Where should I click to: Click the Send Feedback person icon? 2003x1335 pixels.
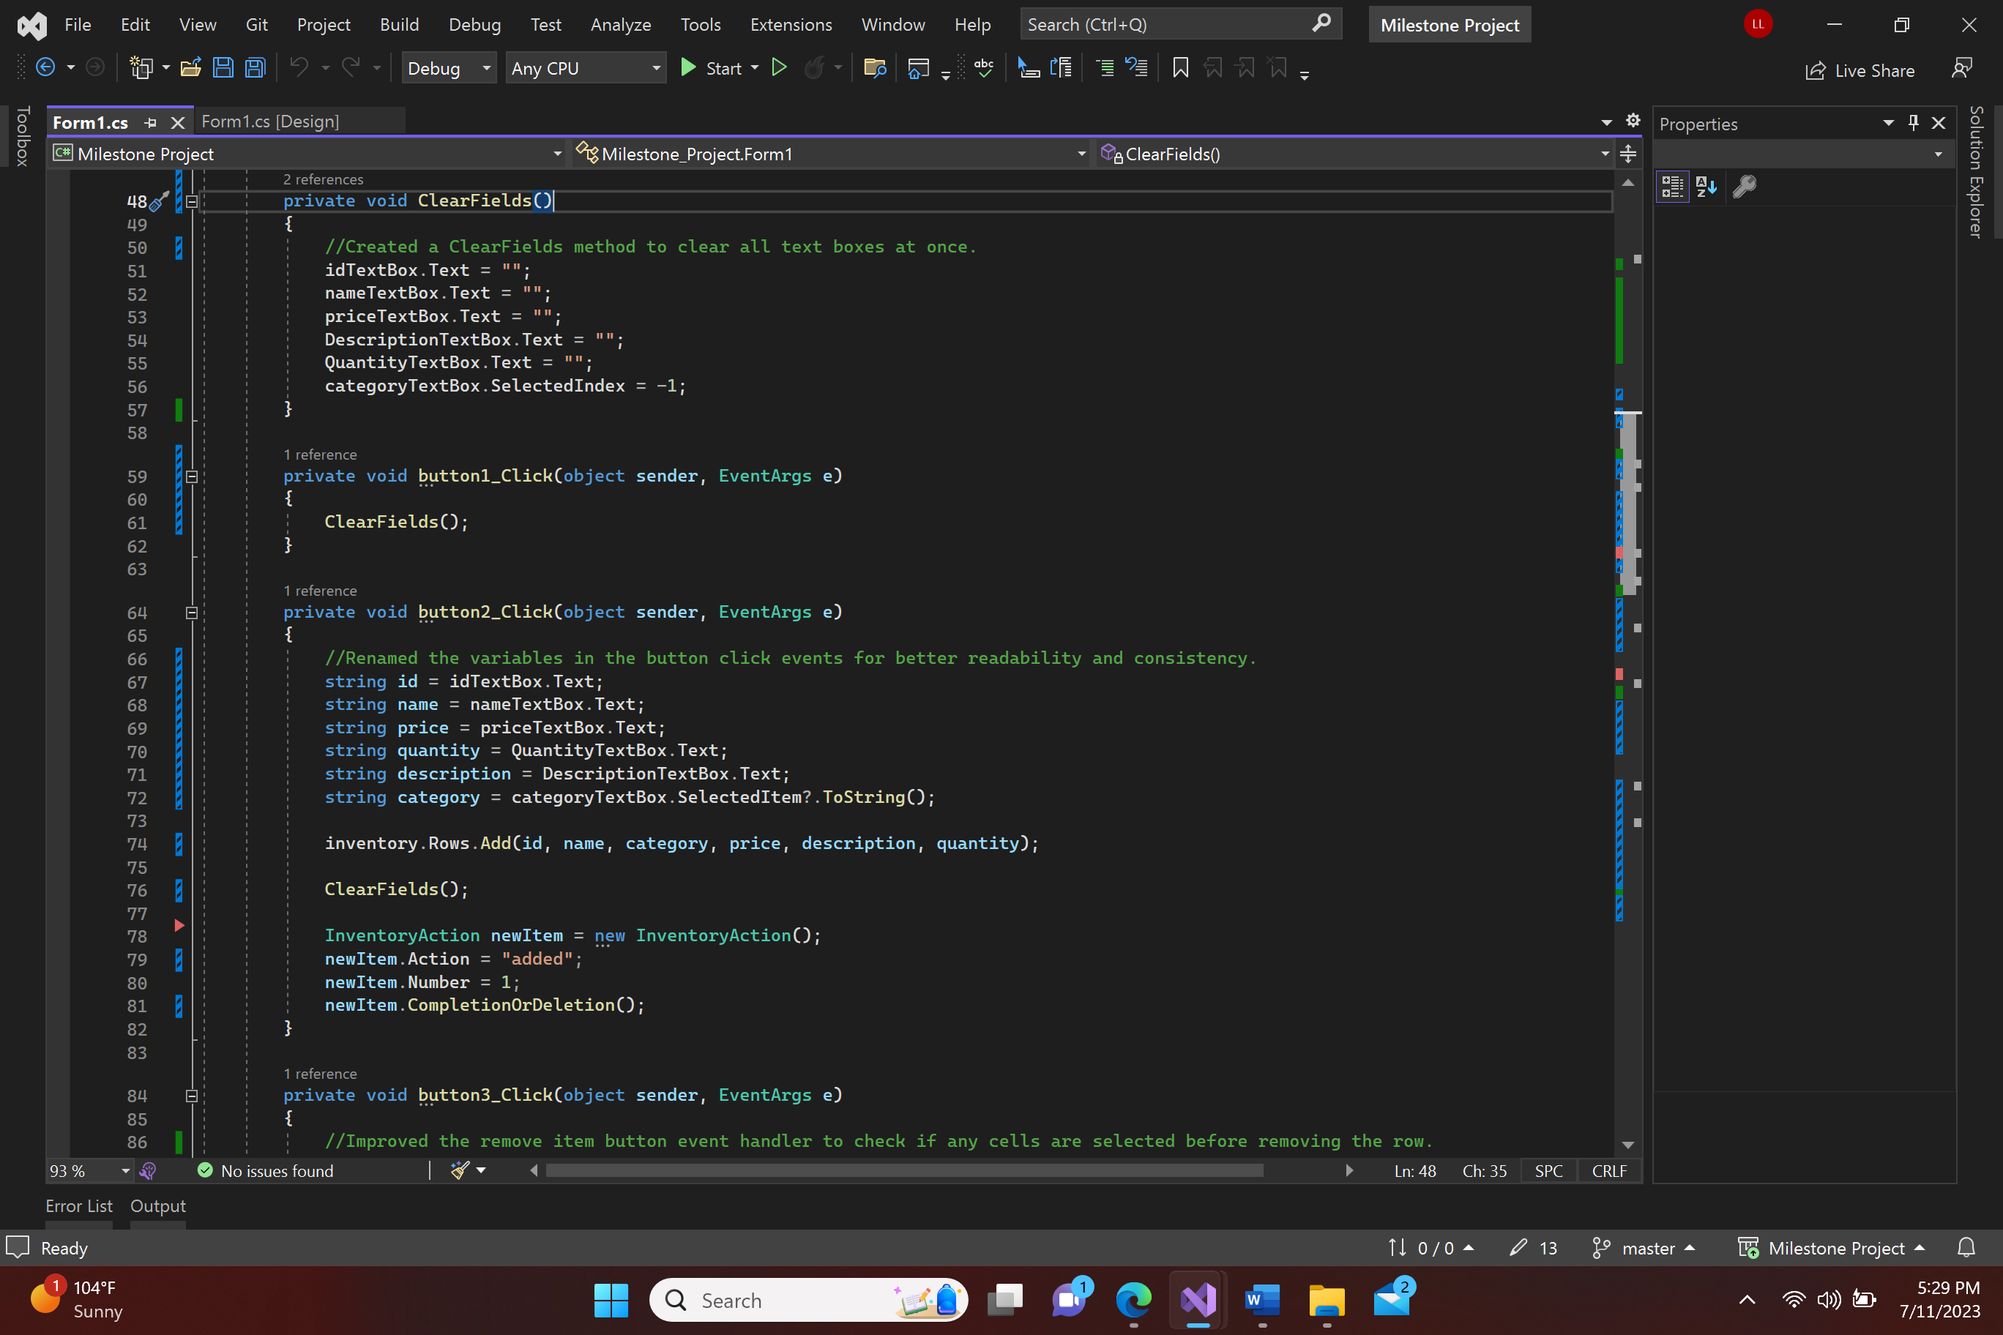tap(1962, 68)
